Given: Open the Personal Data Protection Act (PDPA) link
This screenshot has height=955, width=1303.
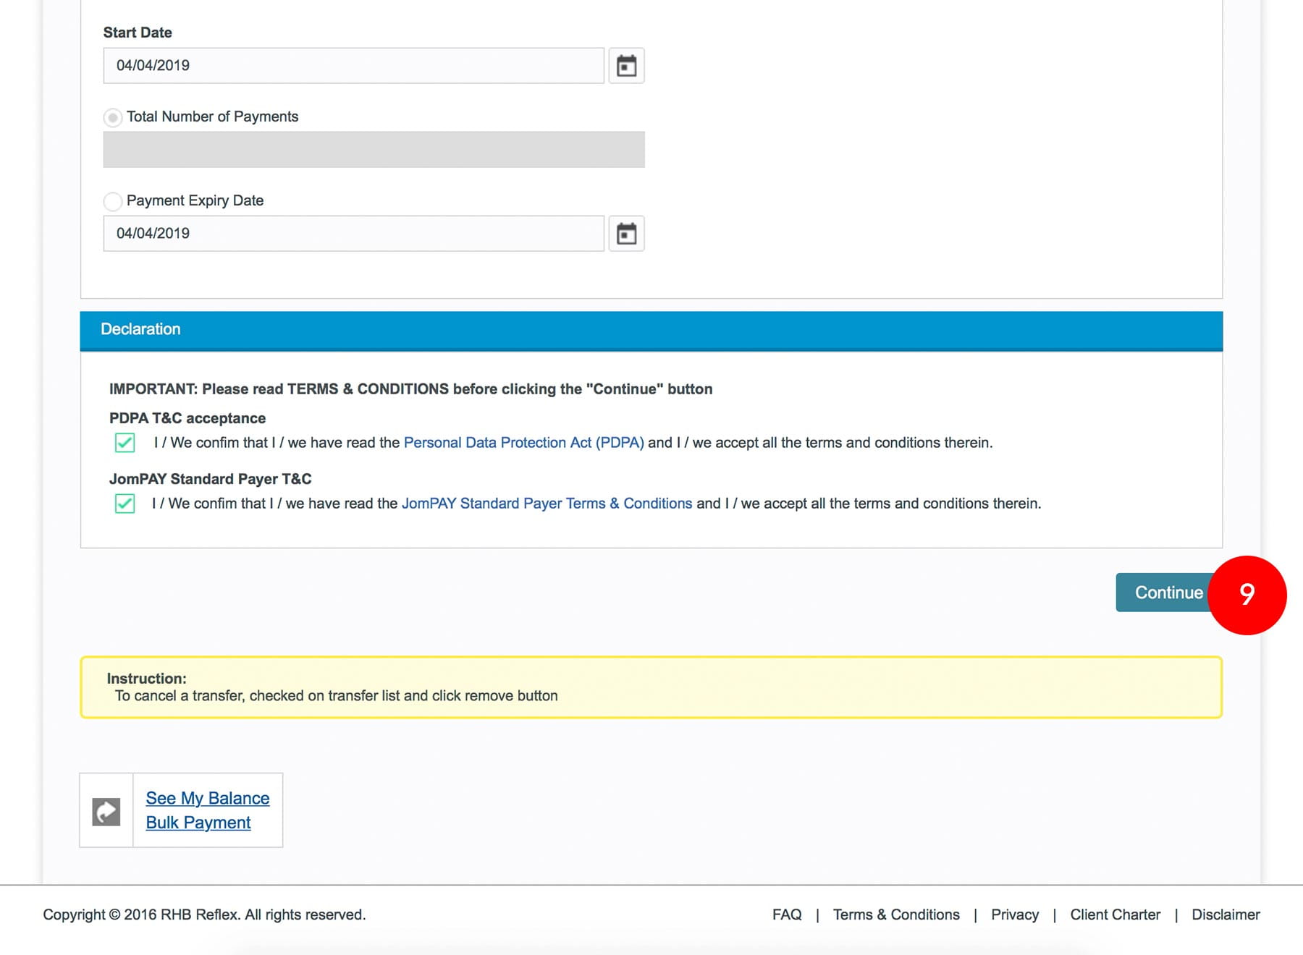Looking at the screenshot, I should [x=523, y=443].
